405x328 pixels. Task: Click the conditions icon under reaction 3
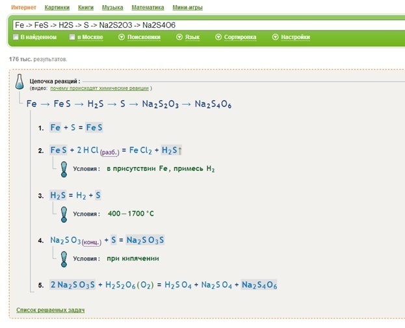click(64, 213)
